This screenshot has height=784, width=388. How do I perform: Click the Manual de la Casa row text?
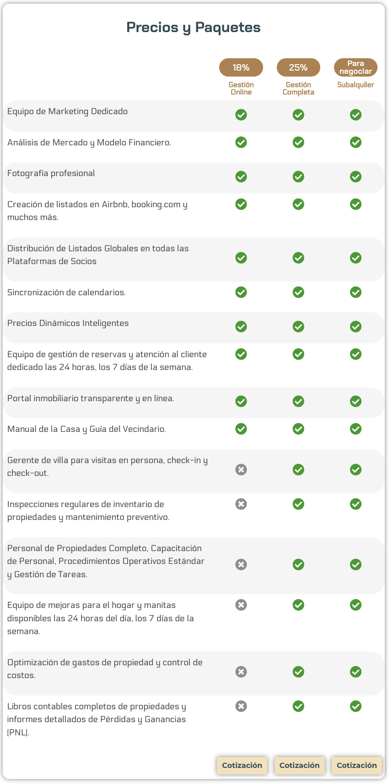coord(86,429)
